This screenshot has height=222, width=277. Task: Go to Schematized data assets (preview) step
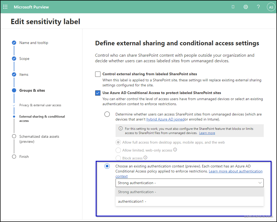(39, 139)
